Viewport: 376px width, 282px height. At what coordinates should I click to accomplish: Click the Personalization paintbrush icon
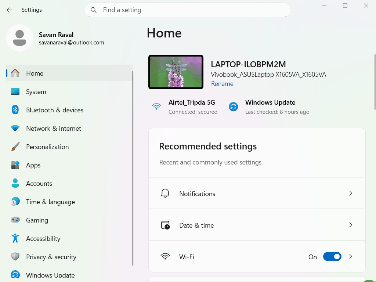click(x=15, y=147)
